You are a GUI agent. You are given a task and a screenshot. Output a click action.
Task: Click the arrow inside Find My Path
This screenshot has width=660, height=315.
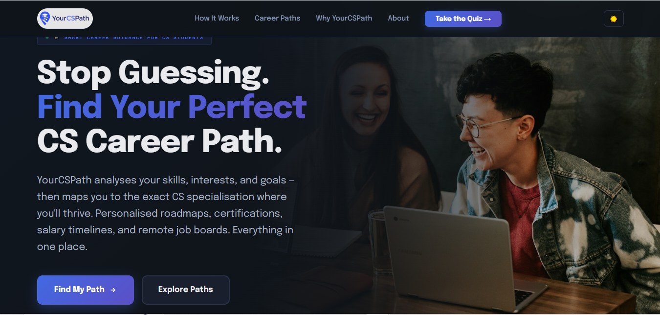tap(113, 290)
